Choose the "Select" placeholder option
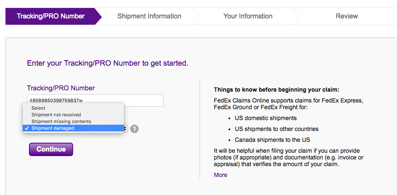Image resolution: width=397 pixels, height=195 pixels. tap(38, 108)
